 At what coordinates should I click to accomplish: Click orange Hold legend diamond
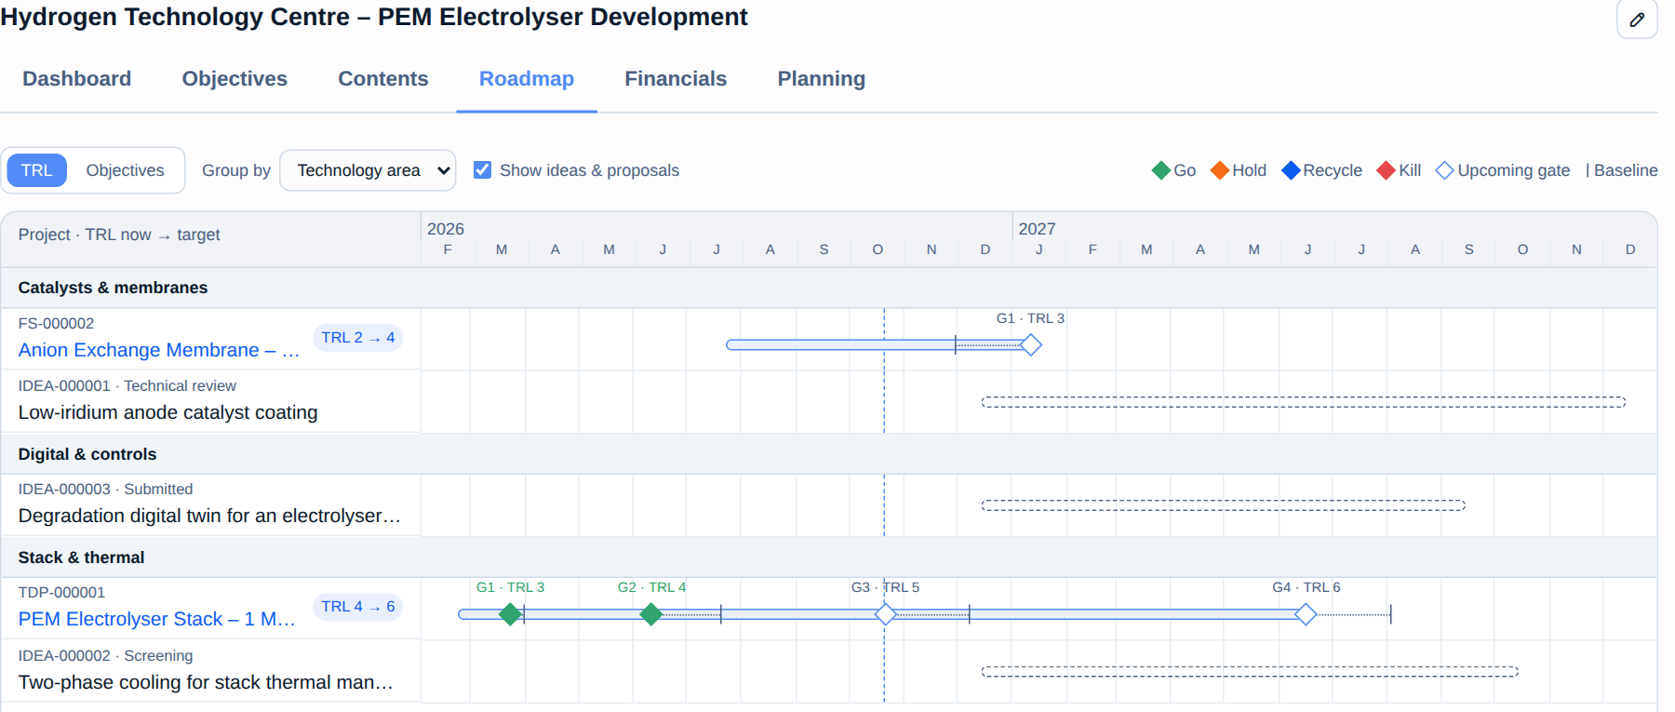pyautogui.click(x=1220, y=170)
